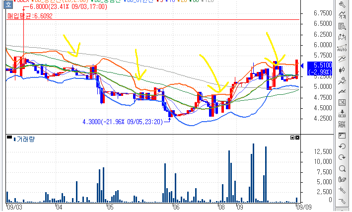Image resolution: width=352 pixels, height=212 pixels.
Task: Click the 4.3000 low price annotation
Action: coord(123,122)
